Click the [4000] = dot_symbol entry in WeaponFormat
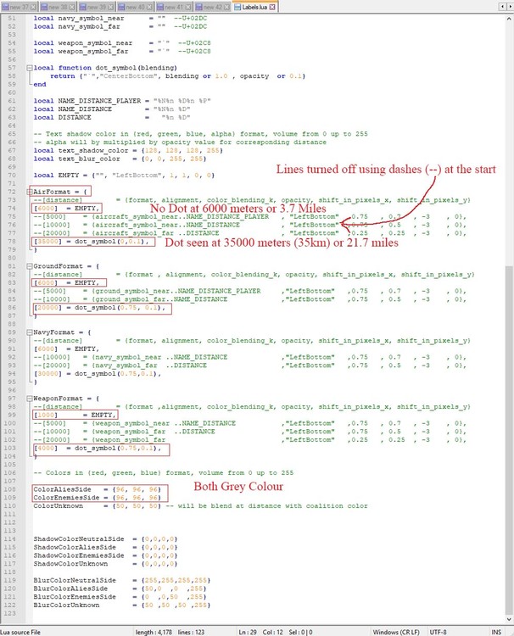514x636 pixels. pos(98,448)
